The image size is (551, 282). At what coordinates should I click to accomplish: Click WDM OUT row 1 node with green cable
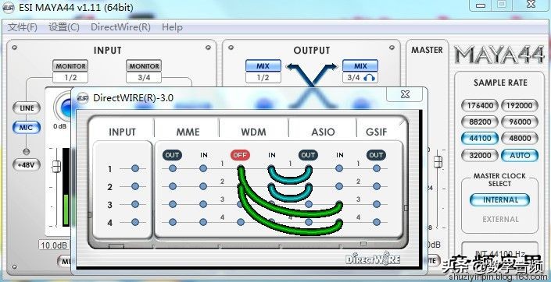coord(241,168)
